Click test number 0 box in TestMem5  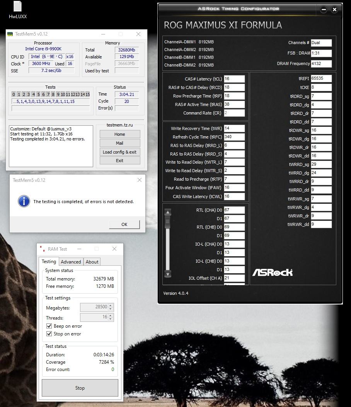tap(14, 94)
